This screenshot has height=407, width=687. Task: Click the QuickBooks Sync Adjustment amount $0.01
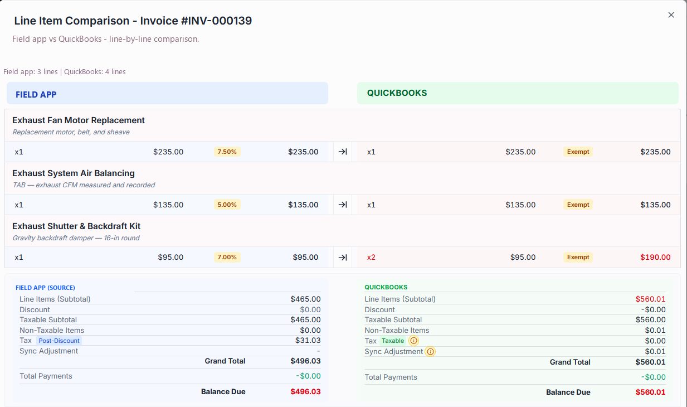tap(655, 351)
